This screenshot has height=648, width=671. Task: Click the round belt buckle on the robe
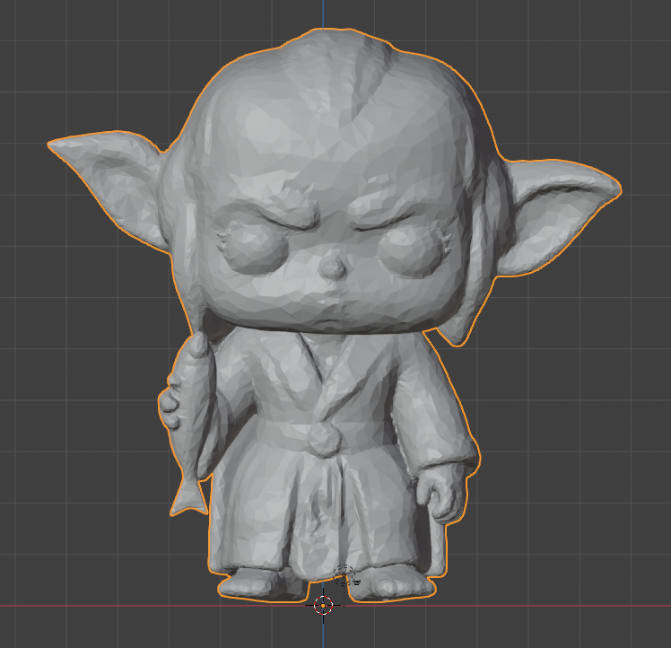[x=321, y=439]
